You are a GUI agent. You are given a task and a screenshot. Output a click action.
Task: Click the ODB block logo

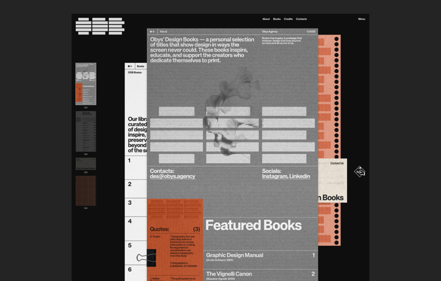100,26
